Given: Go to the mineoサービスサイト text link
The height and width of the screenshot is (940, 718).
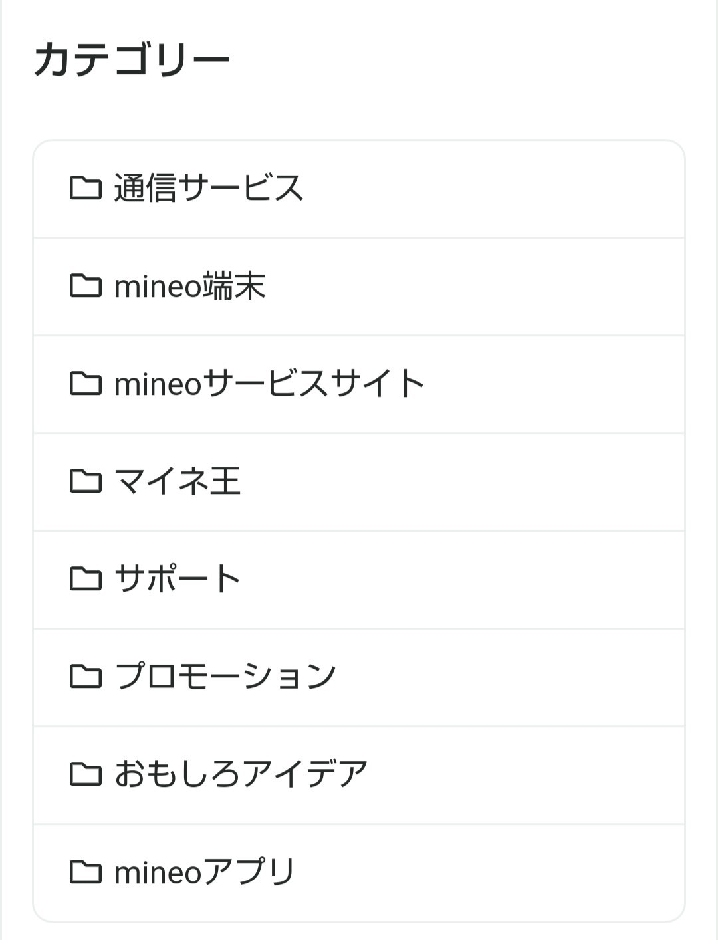Looking at the screenshot, I should (269, 384).
